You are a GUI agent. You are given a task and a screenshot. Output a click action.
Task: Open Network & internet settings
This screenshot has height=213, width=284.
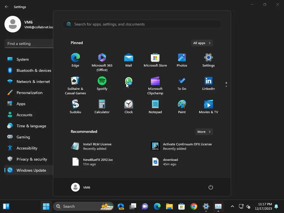coord(29,82)
